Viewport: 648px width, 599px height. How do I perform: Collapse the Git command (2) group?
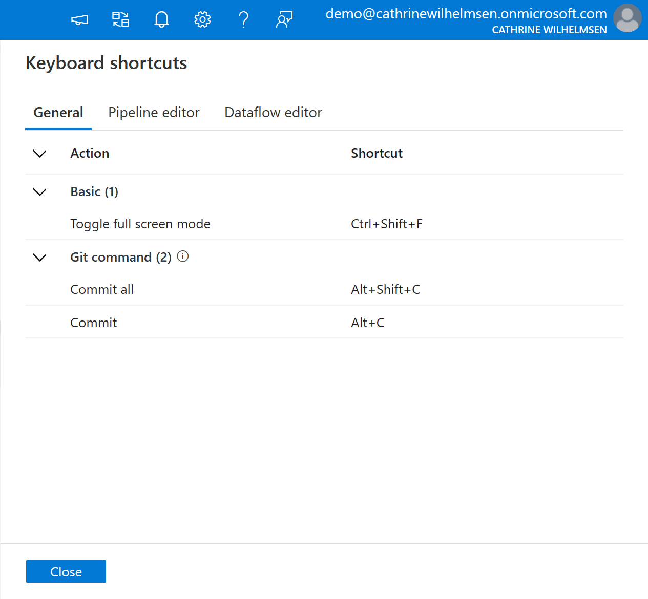pos(39,258)
